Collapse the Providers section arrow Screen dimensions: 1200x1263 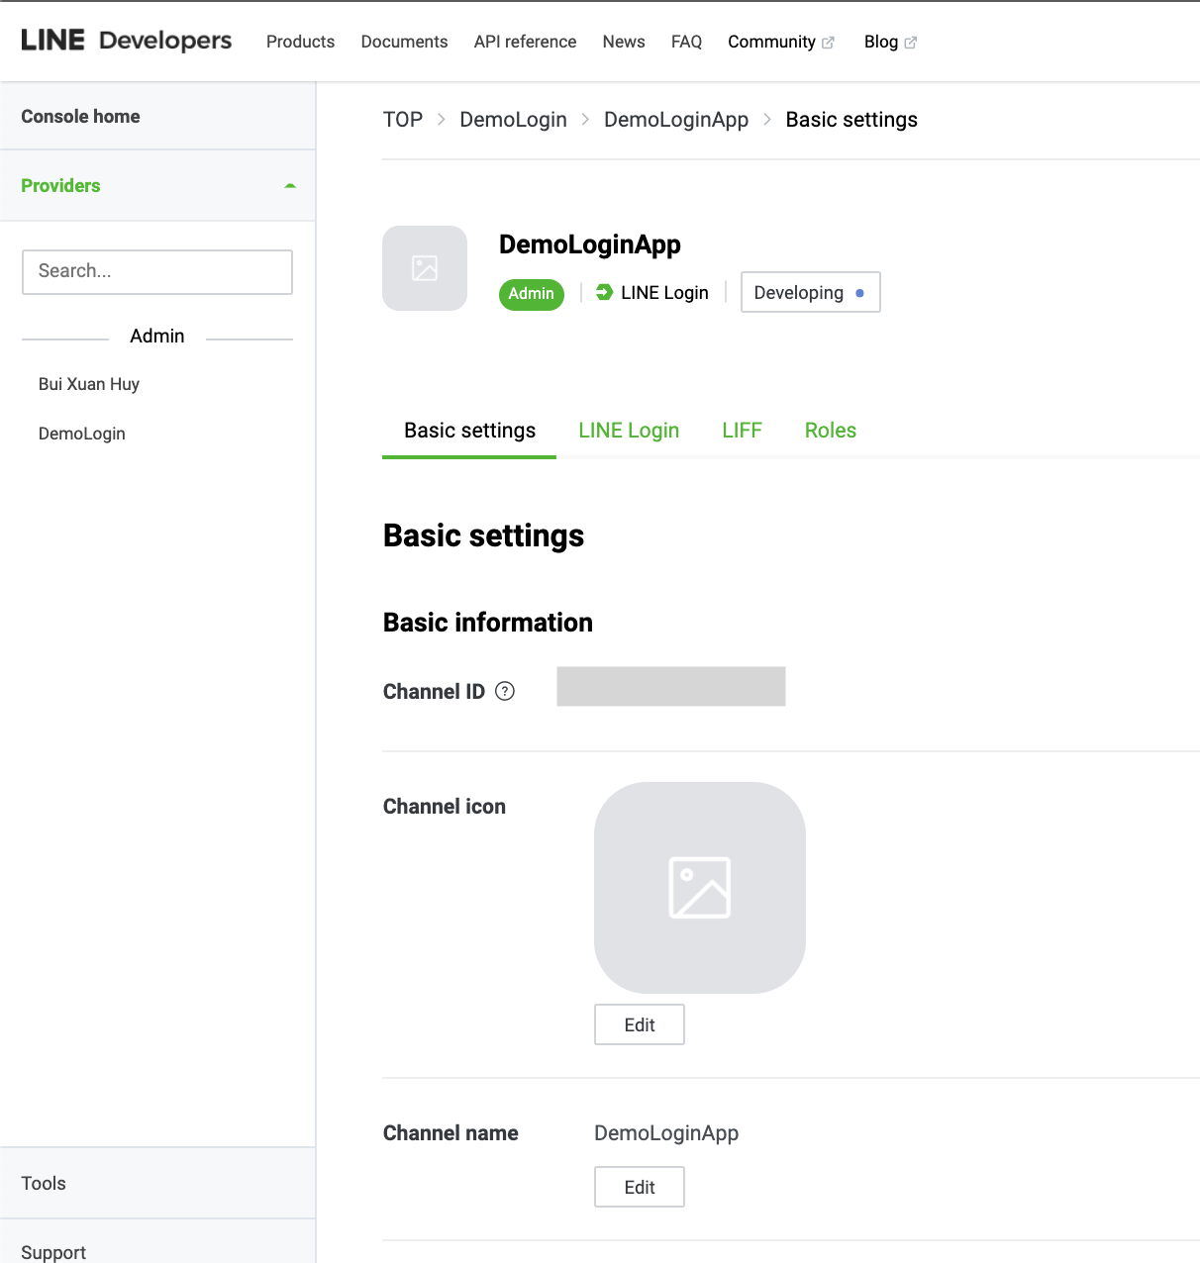pyautogui.click(x=290, y=186)
